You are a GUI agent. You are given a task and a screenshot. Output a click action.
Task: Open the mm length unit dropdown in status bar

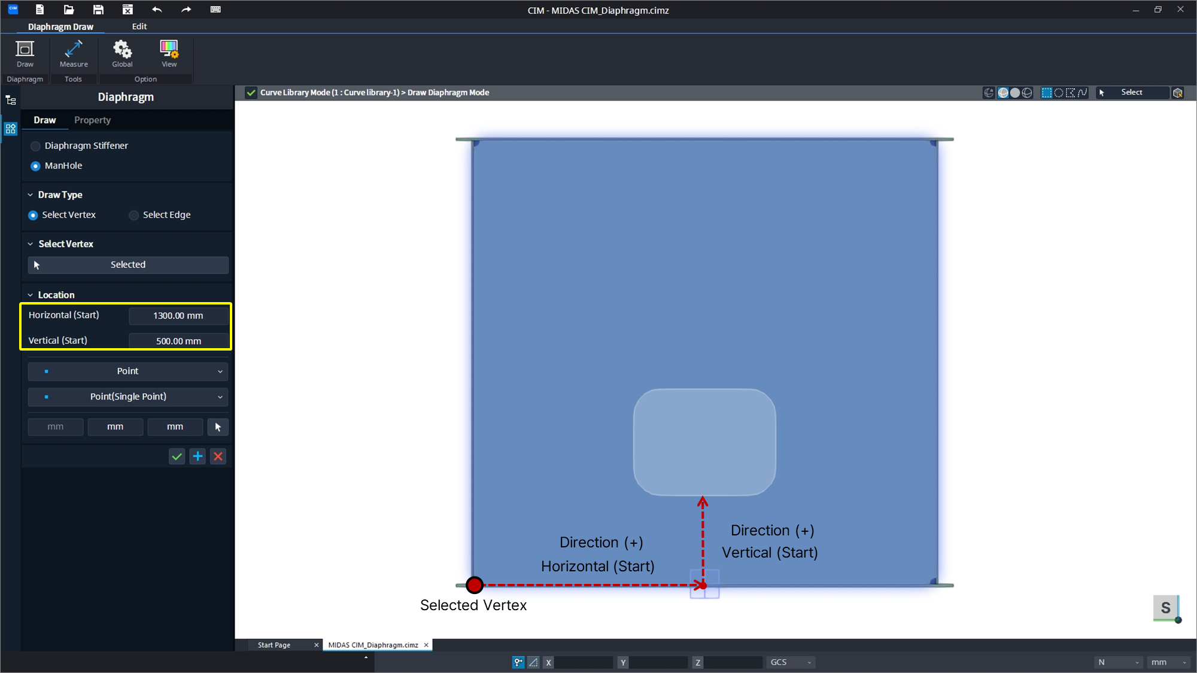tap(1168, 662)
